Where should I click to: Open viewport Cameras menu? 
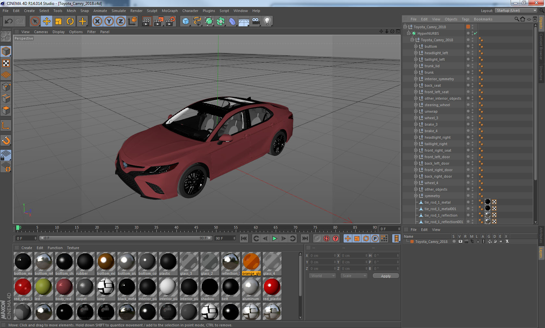coord(41,32)
